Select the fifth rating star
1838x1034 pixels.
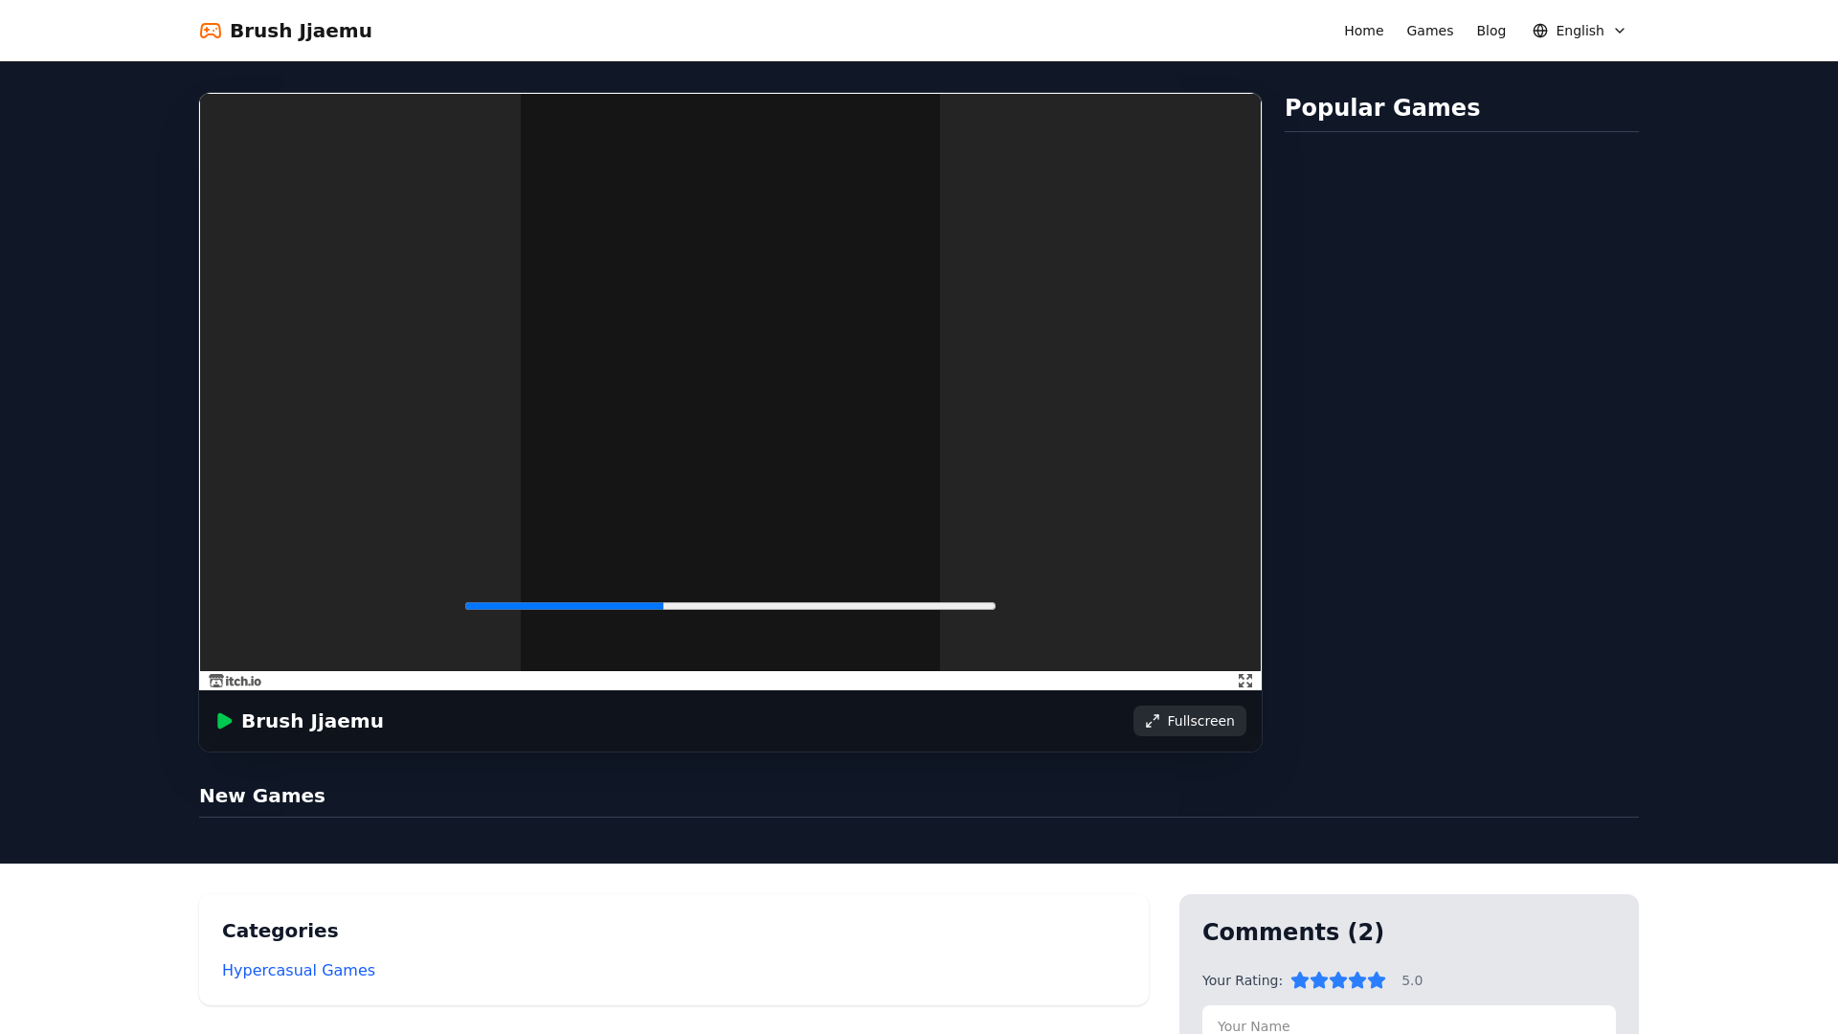[x=1377, y=980]
